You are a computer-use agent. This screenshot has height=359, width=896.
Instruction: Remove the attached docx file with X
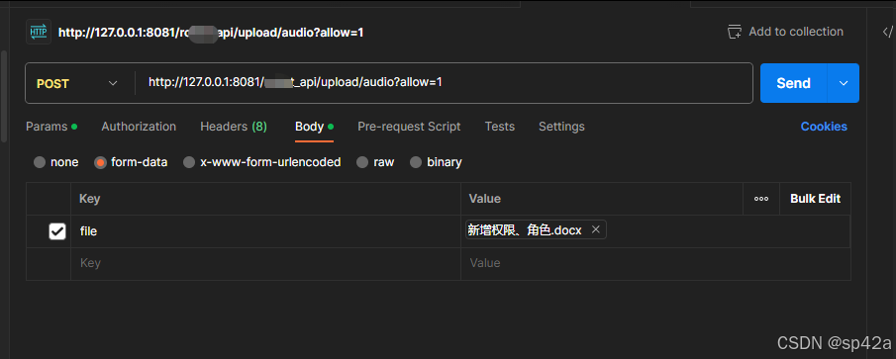[x=595, y=229]
